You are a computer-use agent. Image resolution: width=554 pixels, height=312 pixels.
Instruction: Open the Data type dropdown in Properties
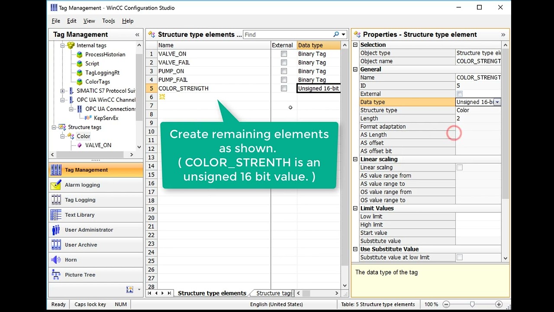497,102
